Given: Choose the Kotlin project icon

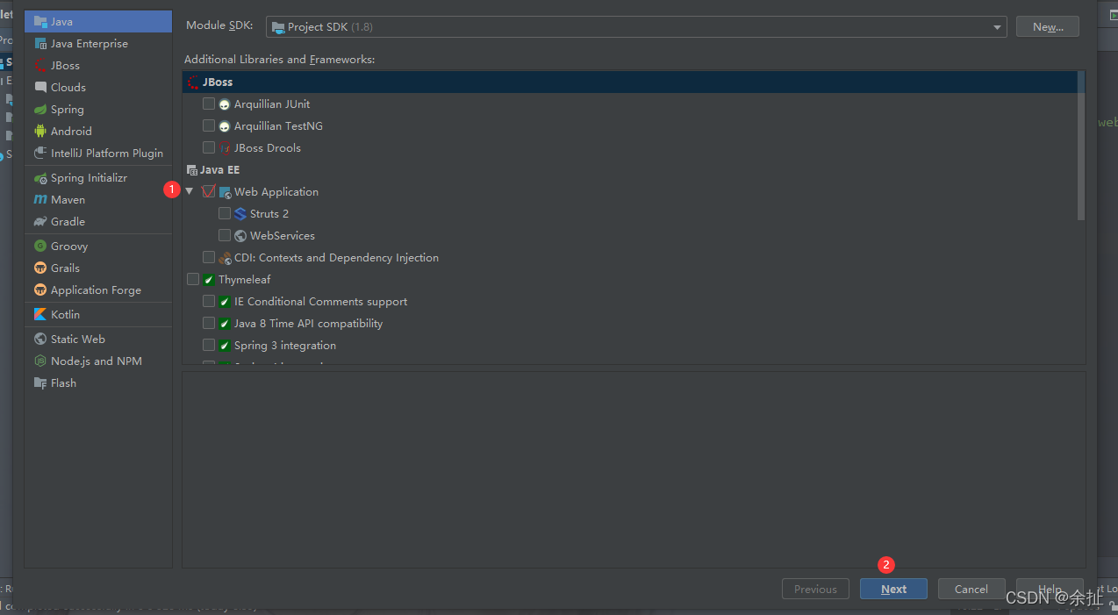Looking at the screenshot, I should (x=40, y=314).
